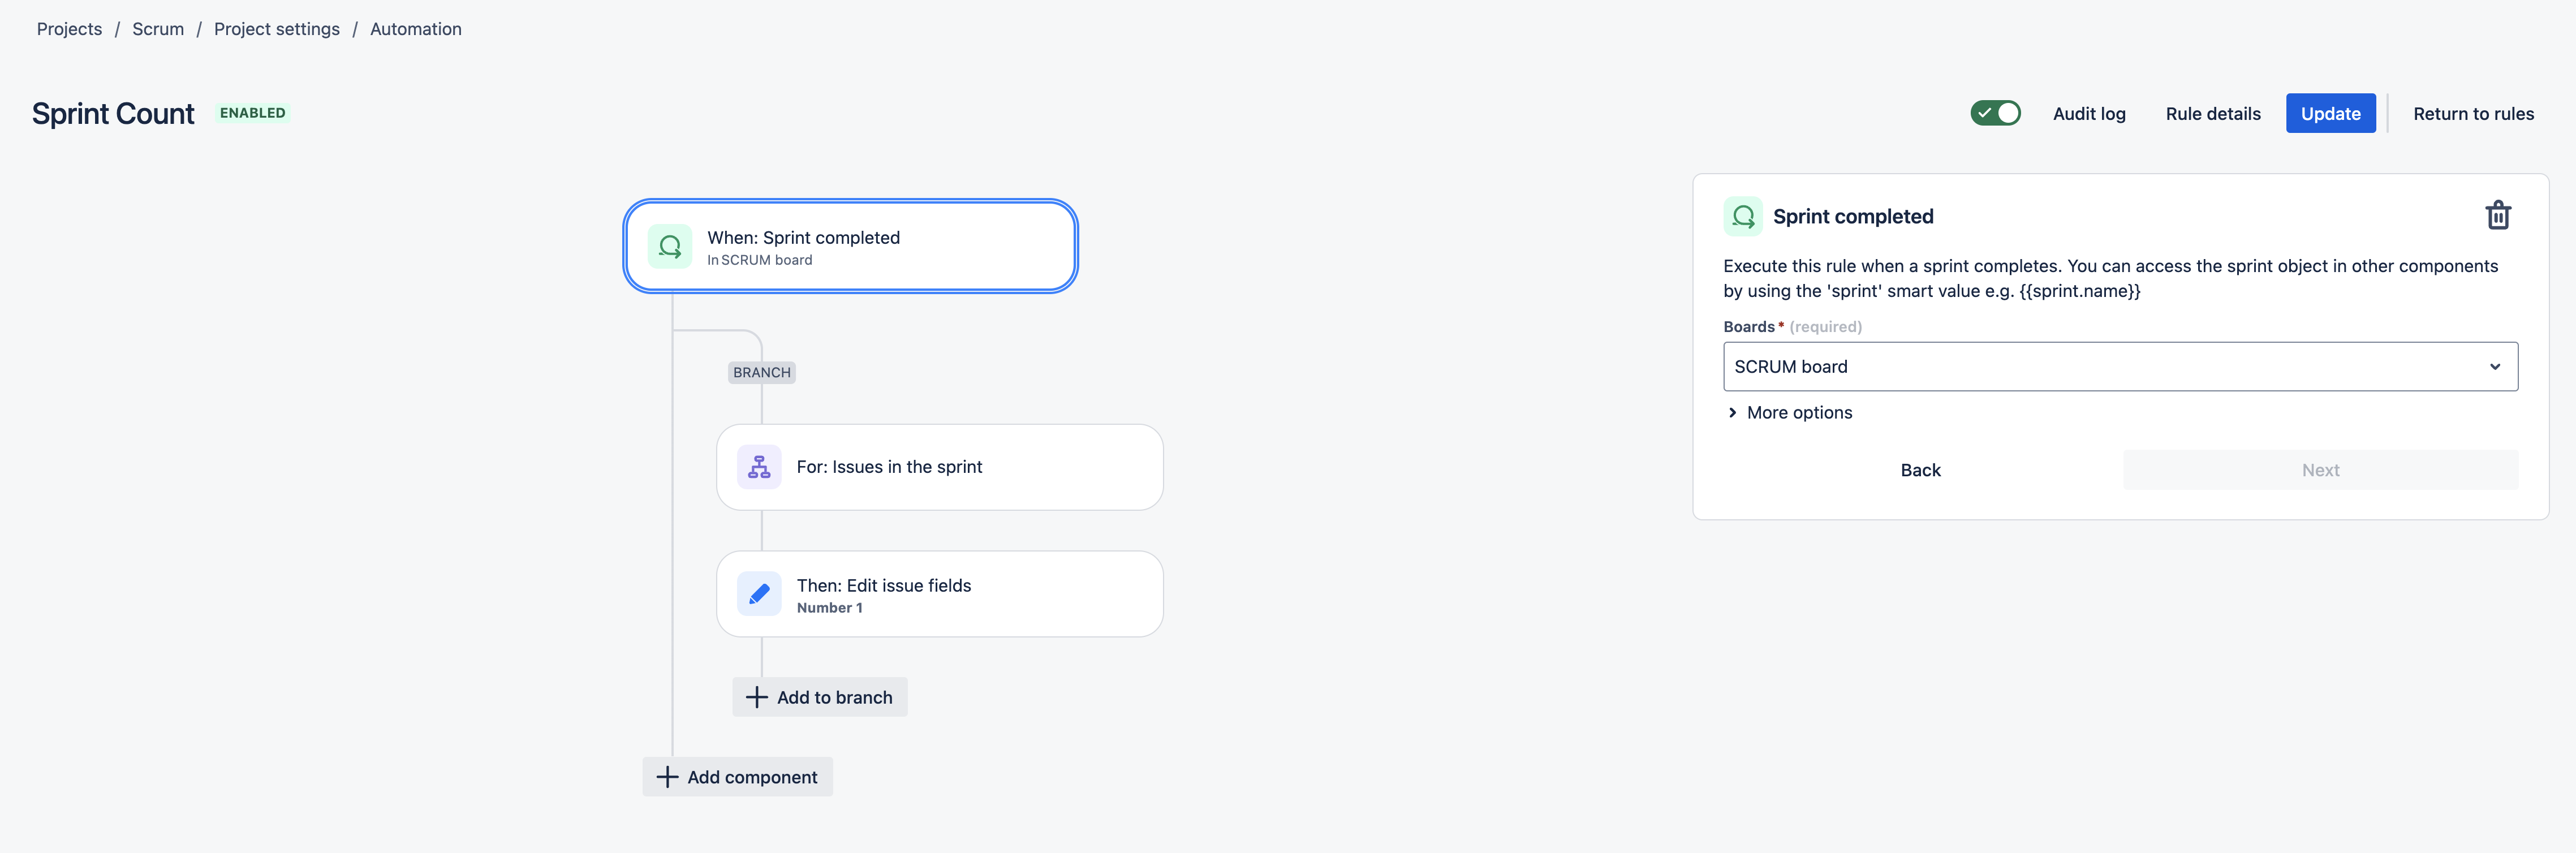
Task: Toggle the rule enabled switch off
Action: click(1995, 113)
